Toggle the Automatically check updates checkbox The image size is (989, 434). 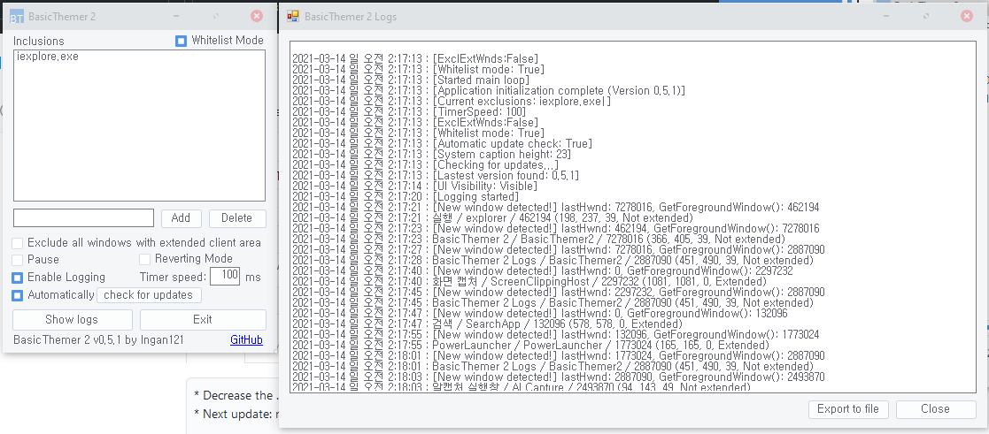pos(18,295)
